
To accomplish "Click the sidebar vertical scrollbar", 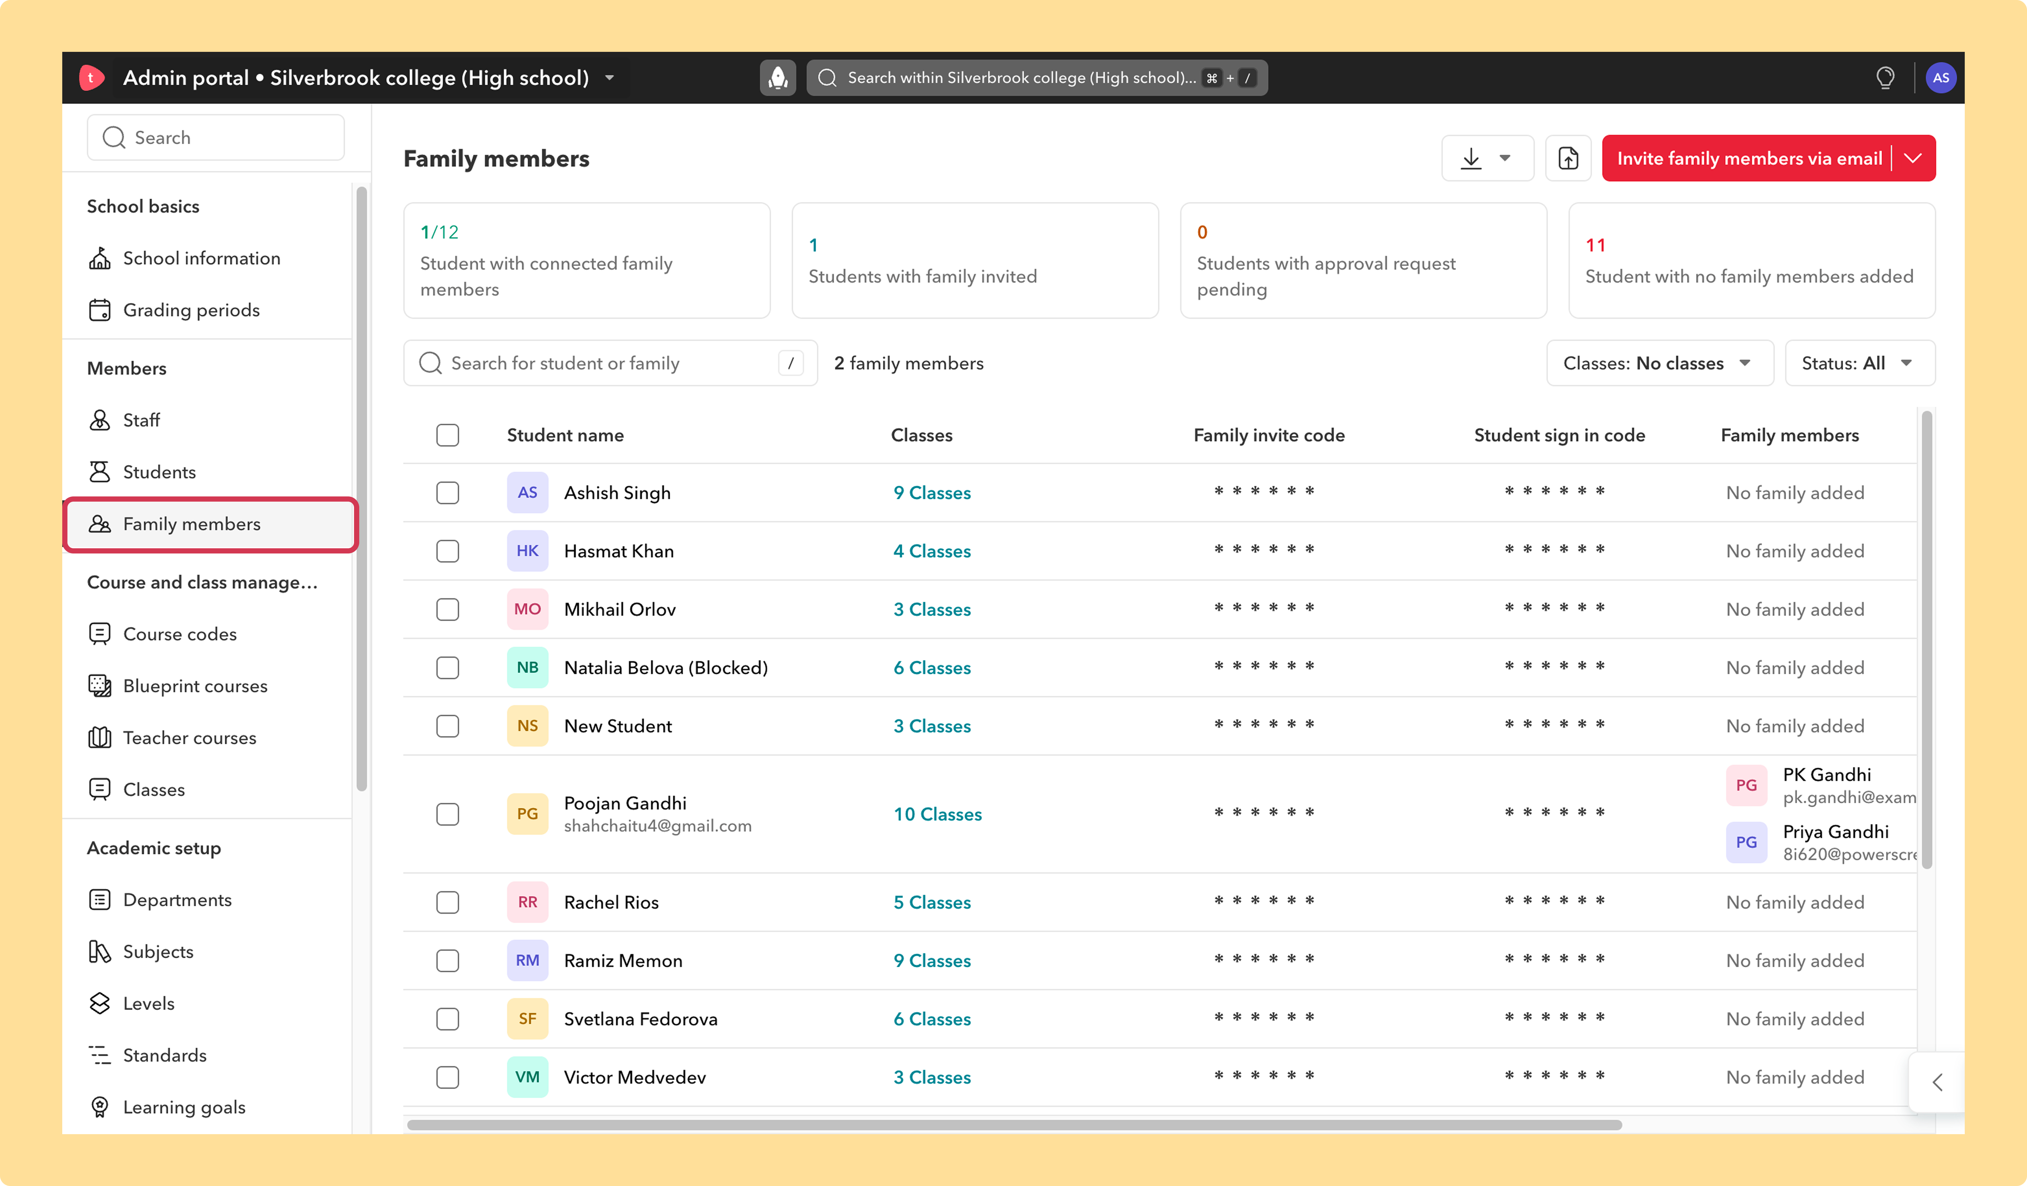I will (x=361, y=489).
